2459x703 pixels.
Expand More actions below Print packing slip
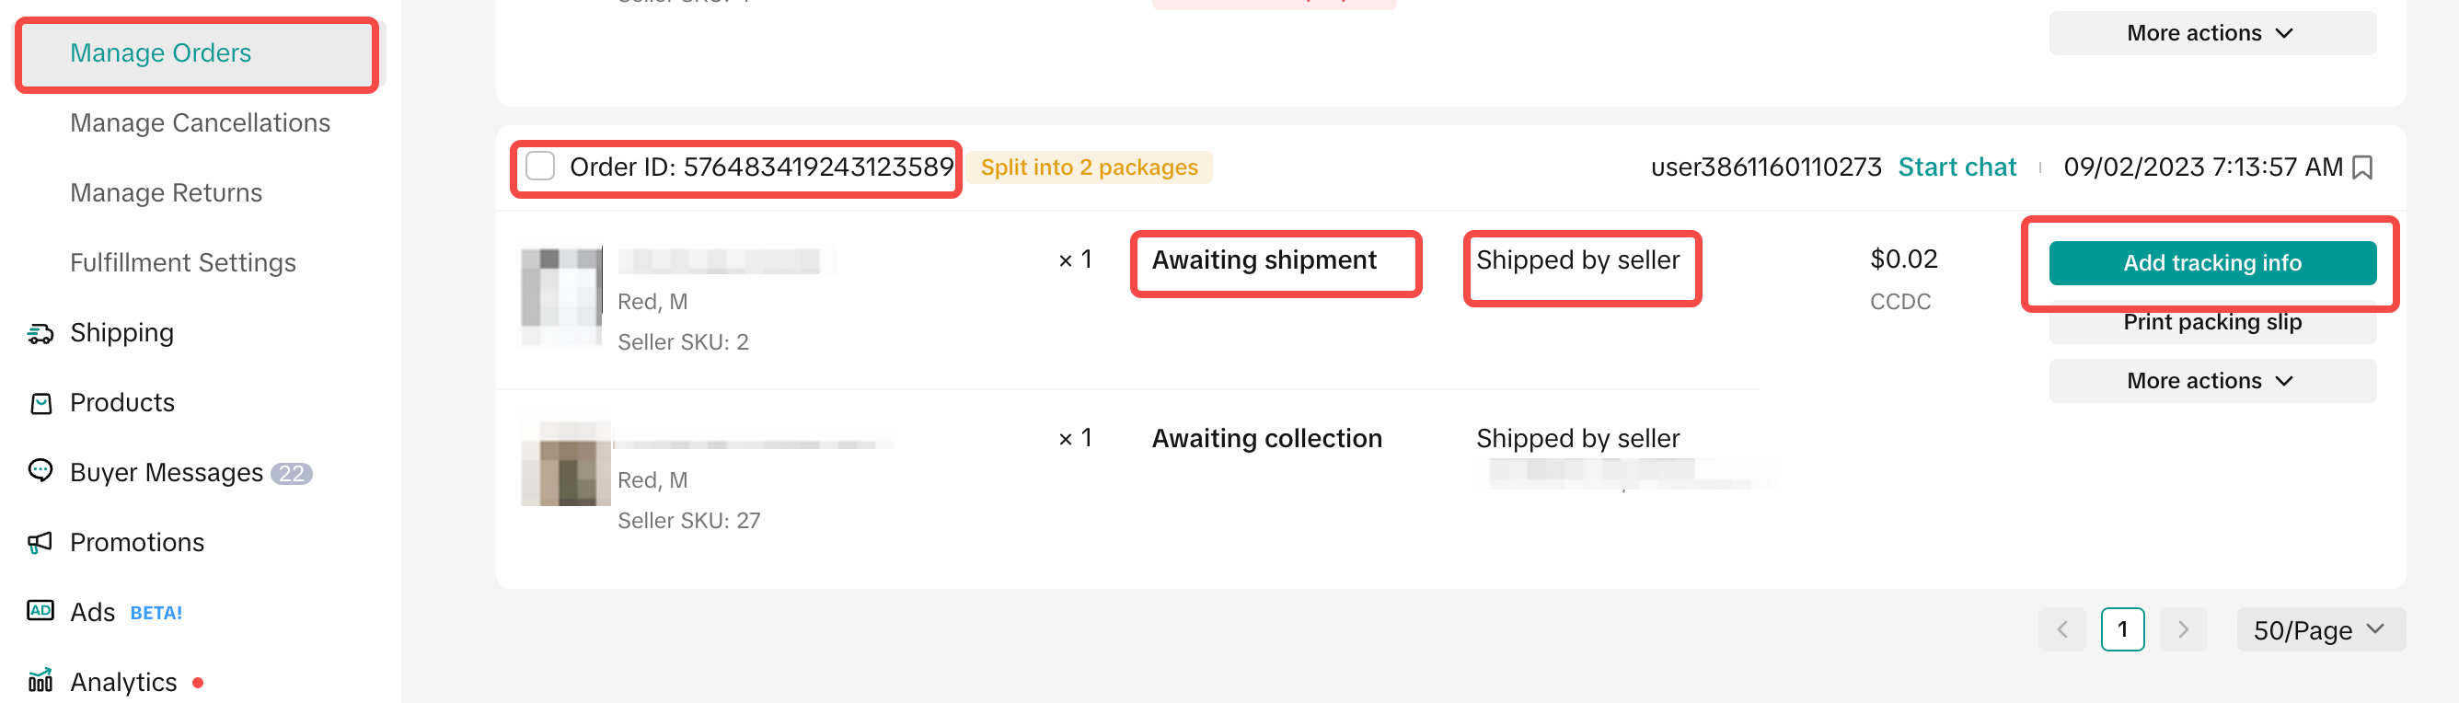[x=2211, y=381]
